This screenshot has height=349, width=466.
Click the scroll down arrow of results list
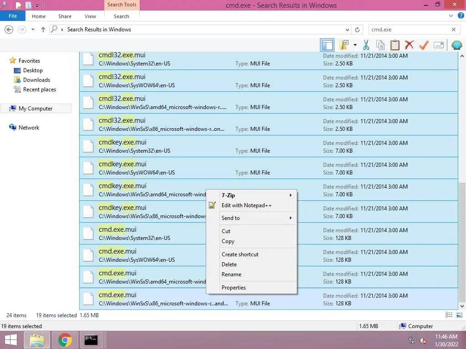(462, 306)
